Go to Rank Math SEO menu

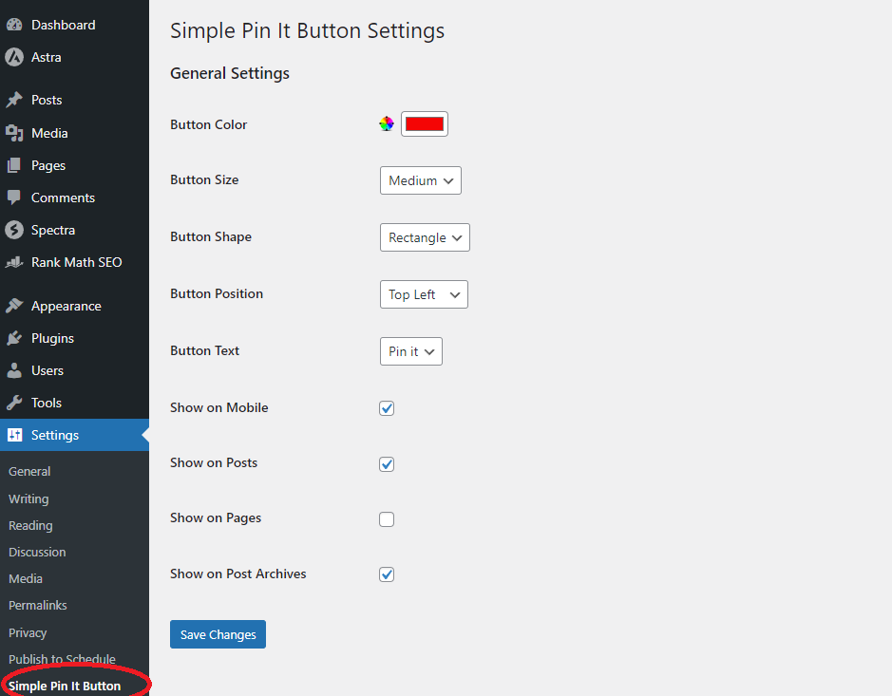pyautogui.click(x=74, y=262)
